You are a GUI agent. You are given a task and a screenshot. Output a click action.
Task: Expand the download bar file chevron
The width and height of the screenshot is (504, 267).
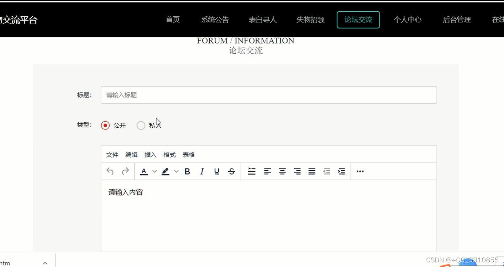[x=45, y=263]
